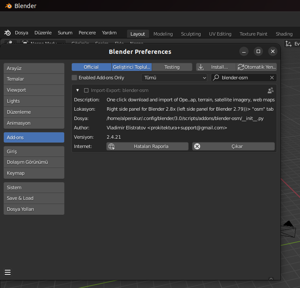Screen dimensions: 300x288
Task: Close the Blender Preferences window
Action: click(x=273, y=51)
